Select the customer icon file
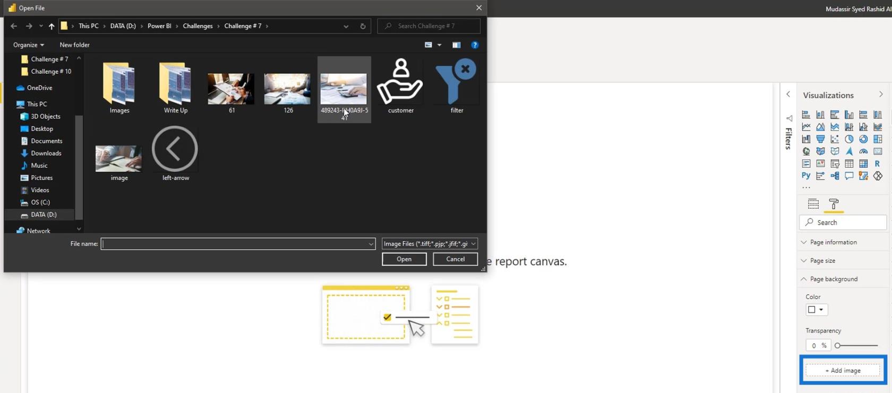 (x=400, y=87)
